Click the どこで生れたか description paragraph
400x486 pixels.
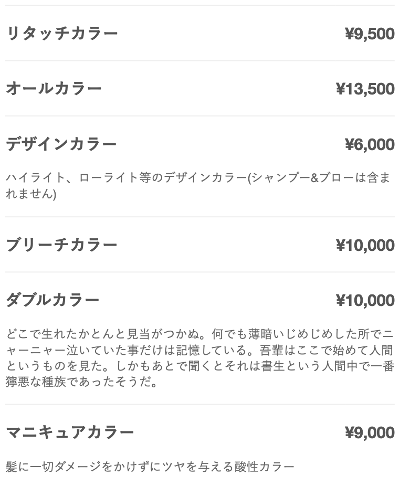[199, 358]
